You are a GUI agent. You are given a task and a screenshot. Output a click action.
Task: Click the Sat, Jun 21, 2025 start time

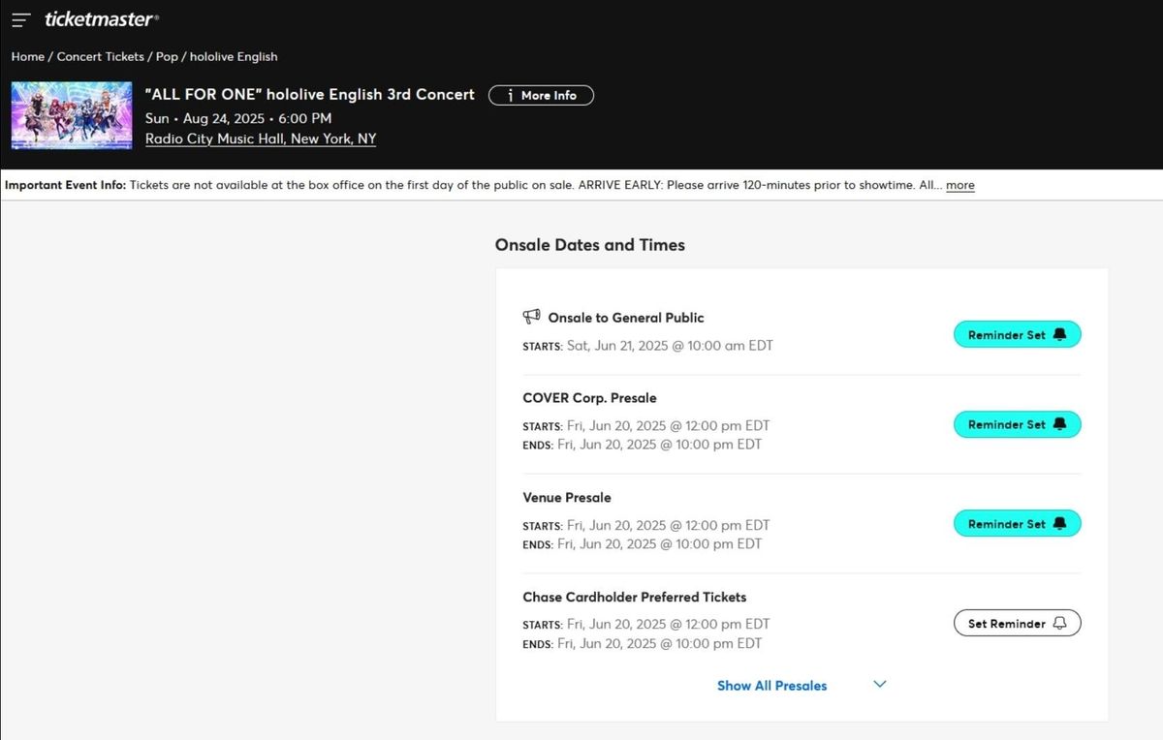pyautogui.click(x=670, y=346)
